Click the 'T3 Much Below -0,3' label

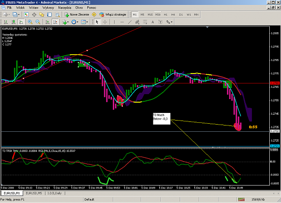(x=161, y=119)
